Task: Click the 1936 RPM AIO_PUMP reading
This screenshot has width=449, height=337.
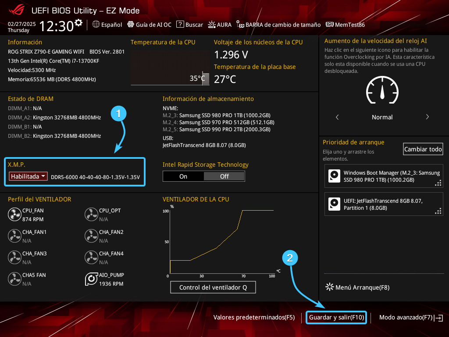Action: [111, 284]
